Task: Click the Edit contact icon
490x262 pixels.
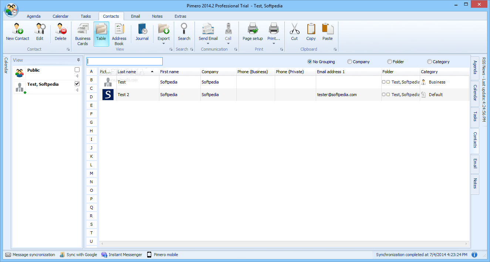Action: point(40,29)
